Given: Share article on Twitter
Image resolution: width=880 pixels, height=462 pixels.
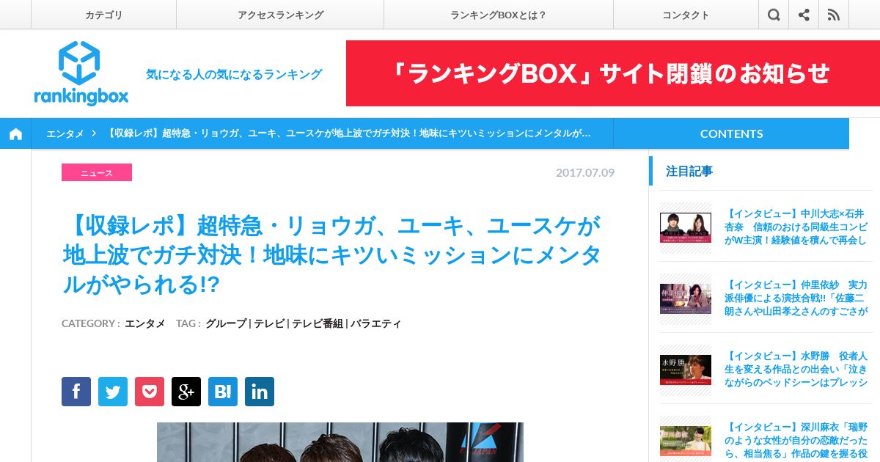Looking at the screenshot, I should [113, 392].
